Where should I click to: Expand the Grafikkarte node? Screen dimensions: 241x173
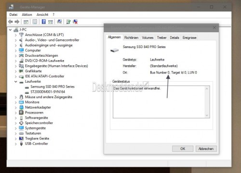click(15, 71)
